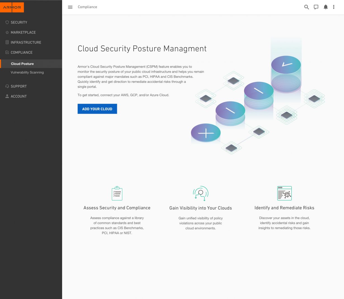Click the Infrastructure server icon

coord(7,42)
